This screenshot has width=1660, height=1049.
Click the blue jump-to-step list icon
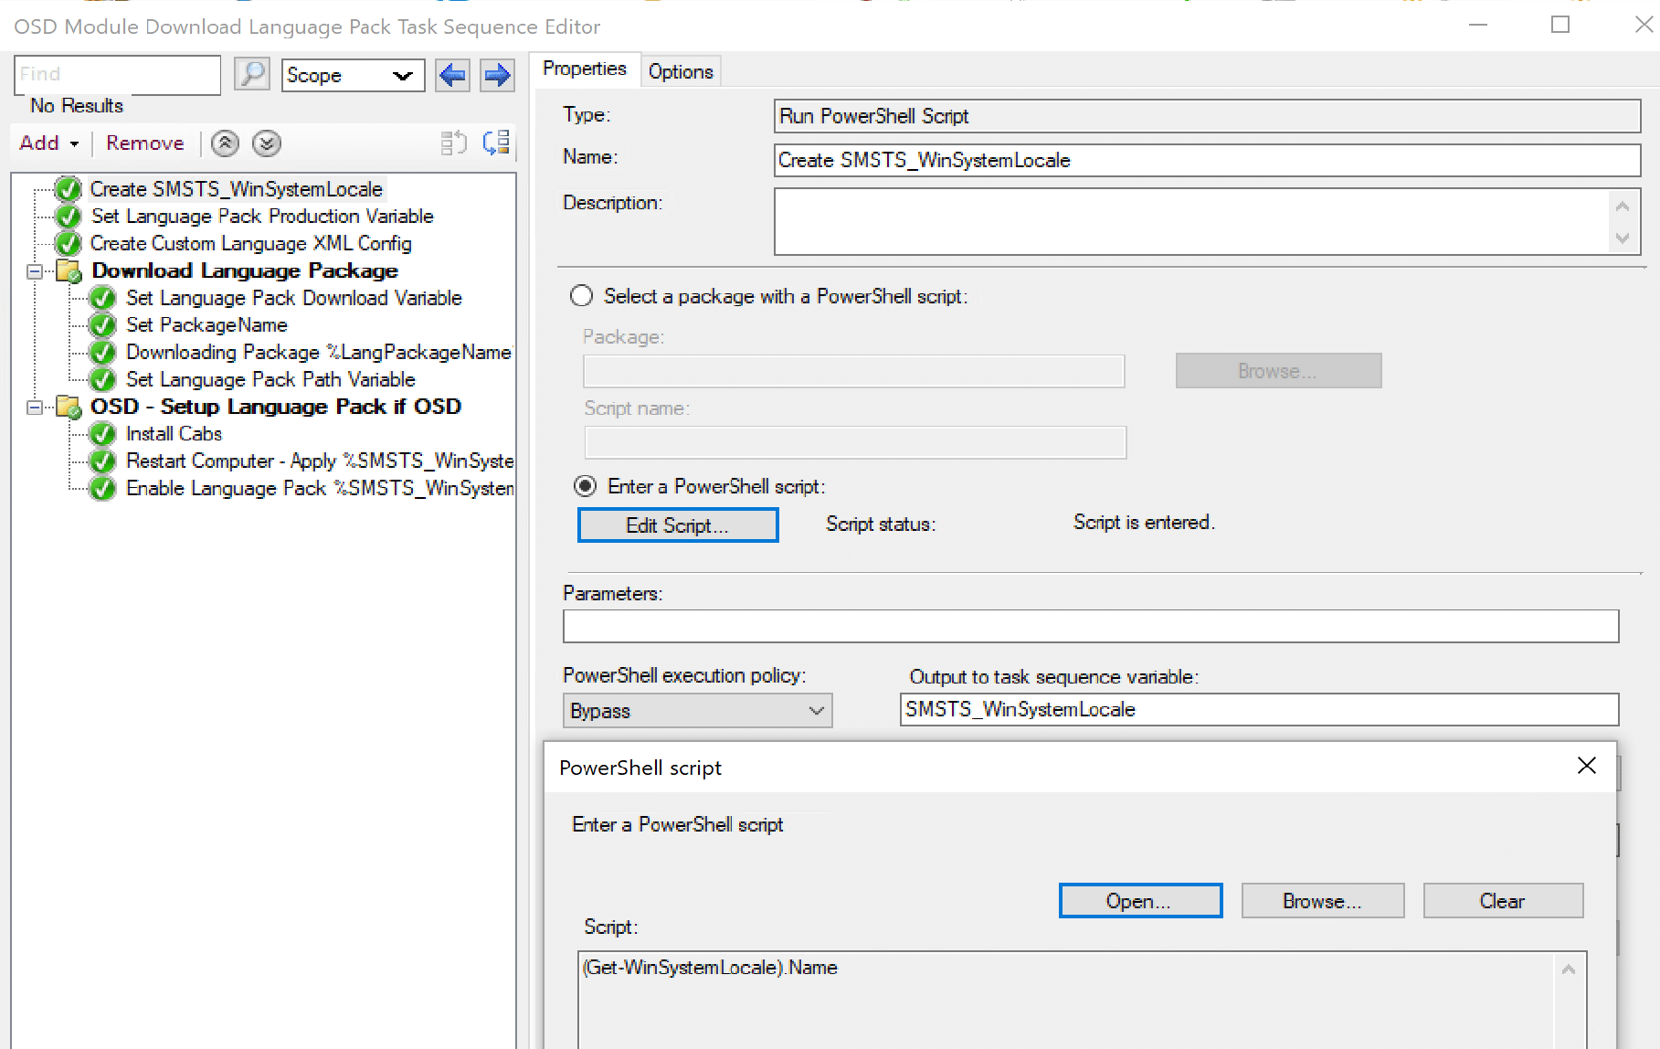tap(496, 143)
